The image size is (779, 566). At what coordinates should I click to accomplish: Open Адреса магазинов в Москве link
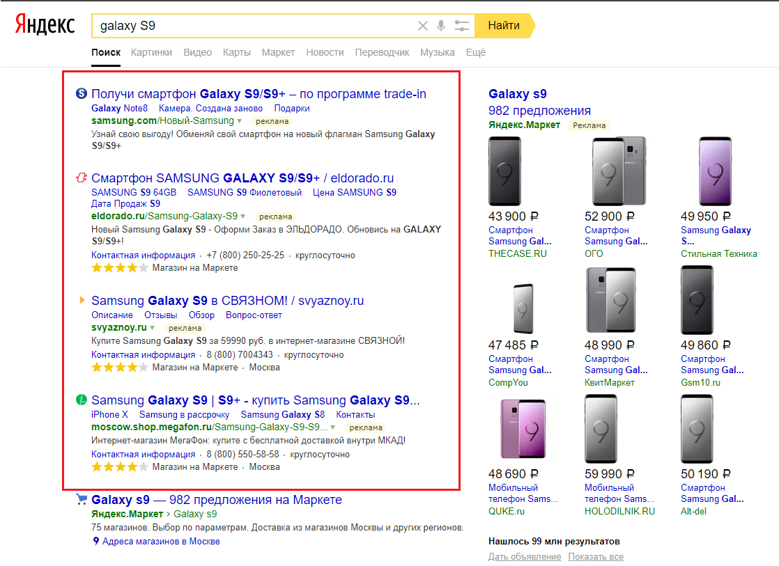click(x=161, y=541)
